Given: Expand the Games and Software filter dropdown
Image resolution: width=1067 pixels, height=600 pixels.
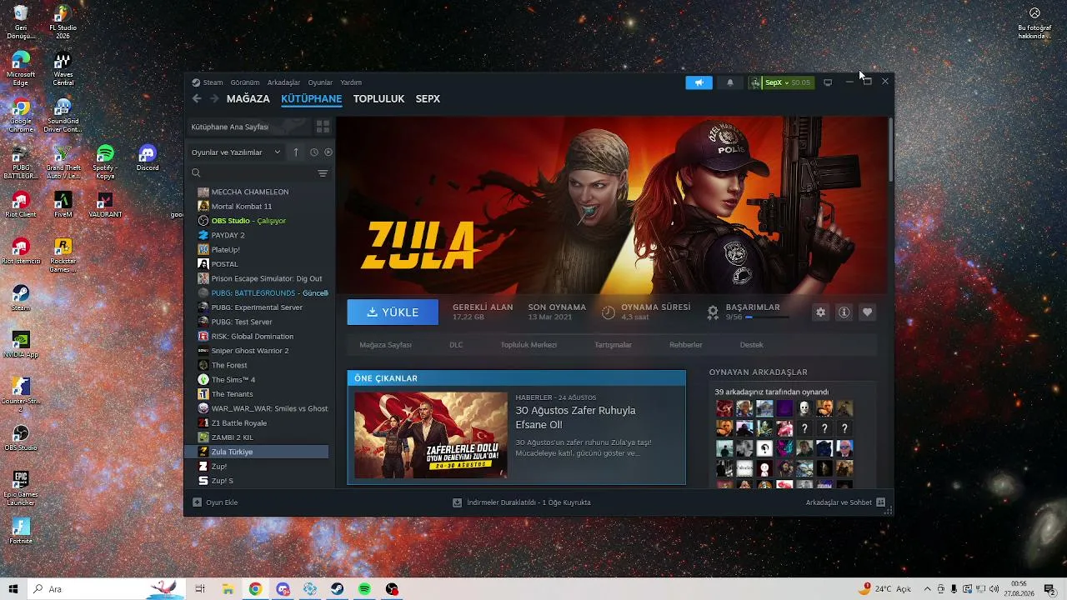Looking at the screenshot, I should 236,152.
